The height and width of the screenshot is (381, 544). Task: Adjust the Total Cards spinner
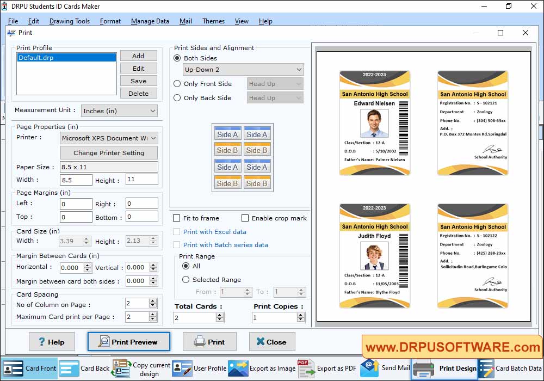click(x=220, y=317)
